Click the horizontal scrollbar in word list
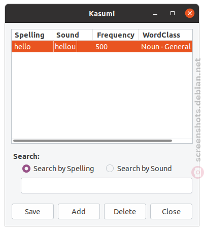Image resolution: width=204 pixels, height=231 pixels. pyautogui.click(x=92, y=141)
